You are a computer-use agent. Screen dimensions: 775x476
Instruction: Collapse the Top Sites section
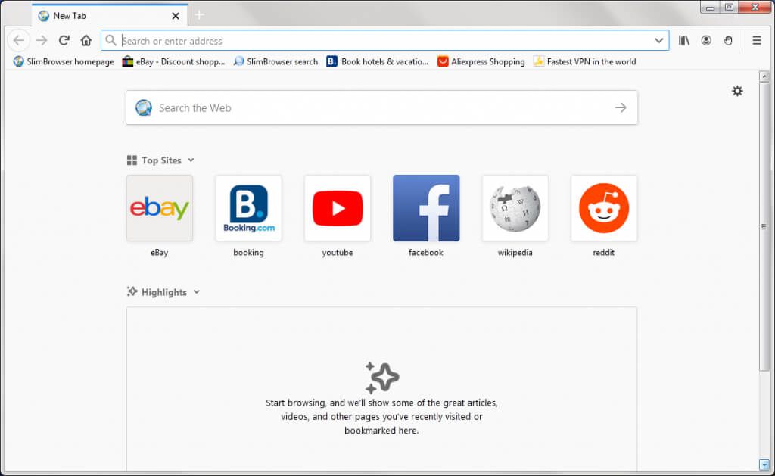coord(191,160)
